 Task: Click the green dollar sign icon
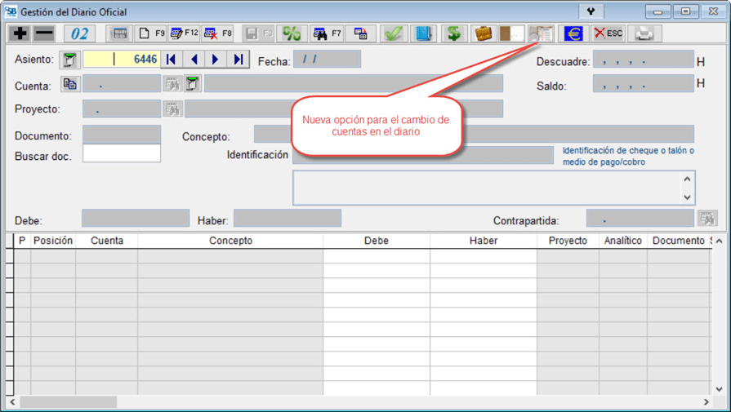[x=454, y=33]
